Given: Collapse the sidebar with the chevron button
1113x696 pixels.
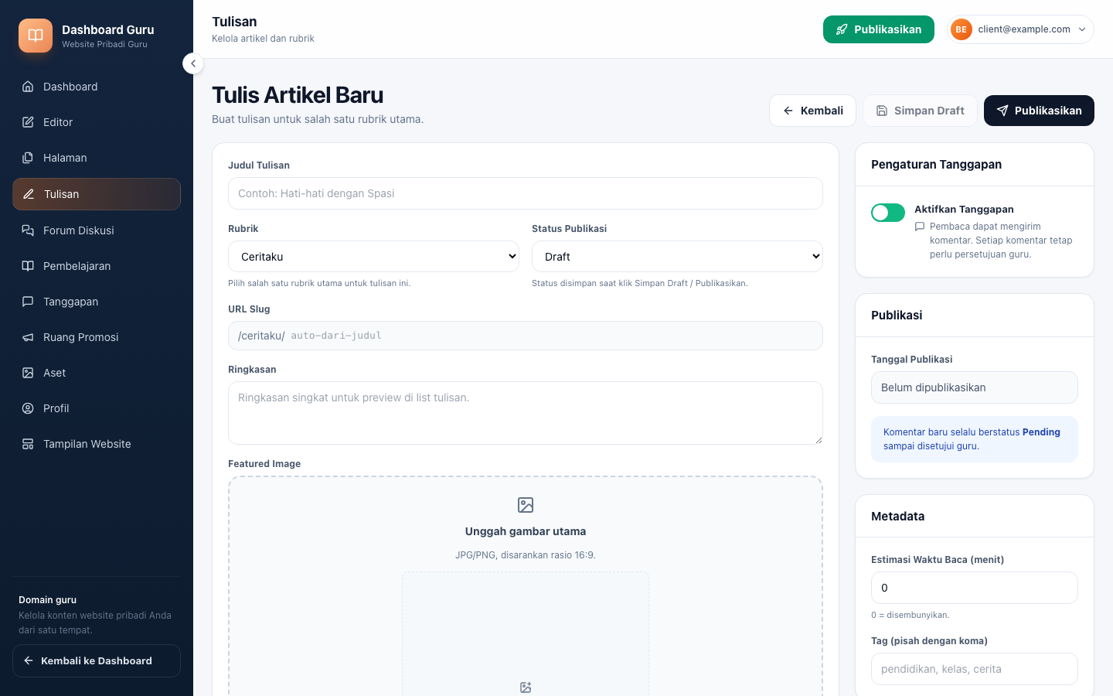Looking at the screenshot, I should pos(193,63).
